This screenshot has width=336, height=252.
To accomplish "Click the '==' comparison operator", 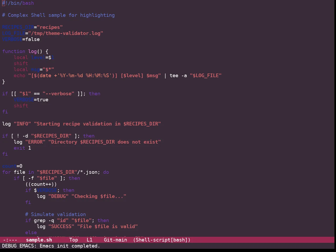I will pyautogui.click(x=37, y=94).
